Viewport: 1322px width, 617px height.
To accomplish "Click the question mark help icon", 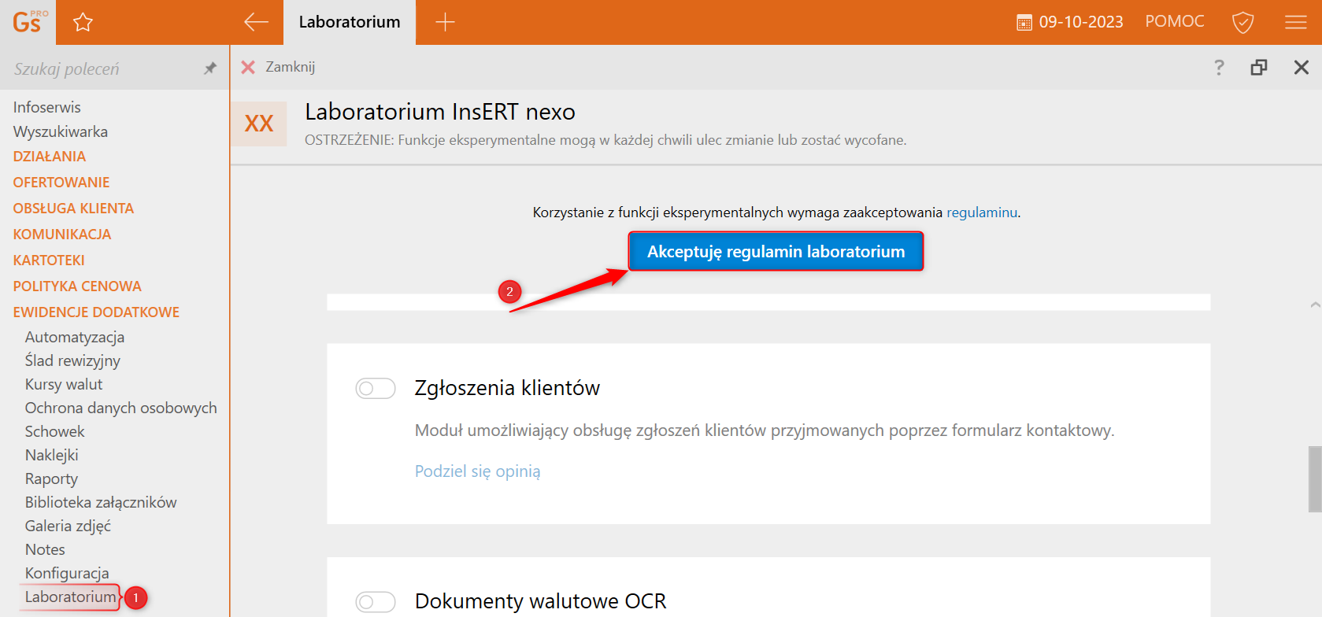I will (1219, 68).
